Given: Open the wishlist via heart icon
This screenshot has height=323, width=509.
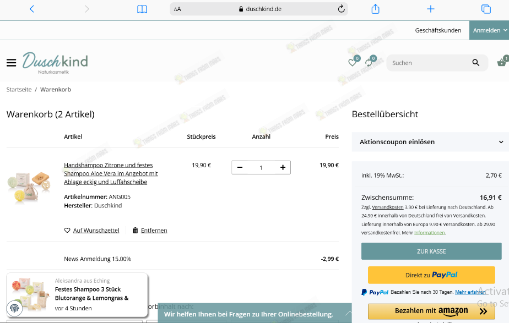Looking at the screenshot, I should (x=352, y=62).
